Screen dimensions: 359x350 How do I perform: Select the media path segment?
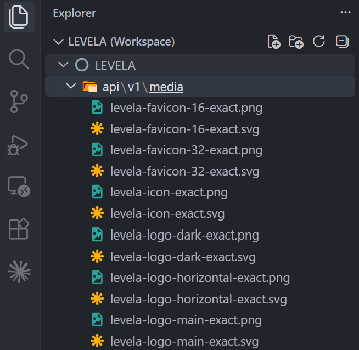pyautogui.click(x=166, y=87)
